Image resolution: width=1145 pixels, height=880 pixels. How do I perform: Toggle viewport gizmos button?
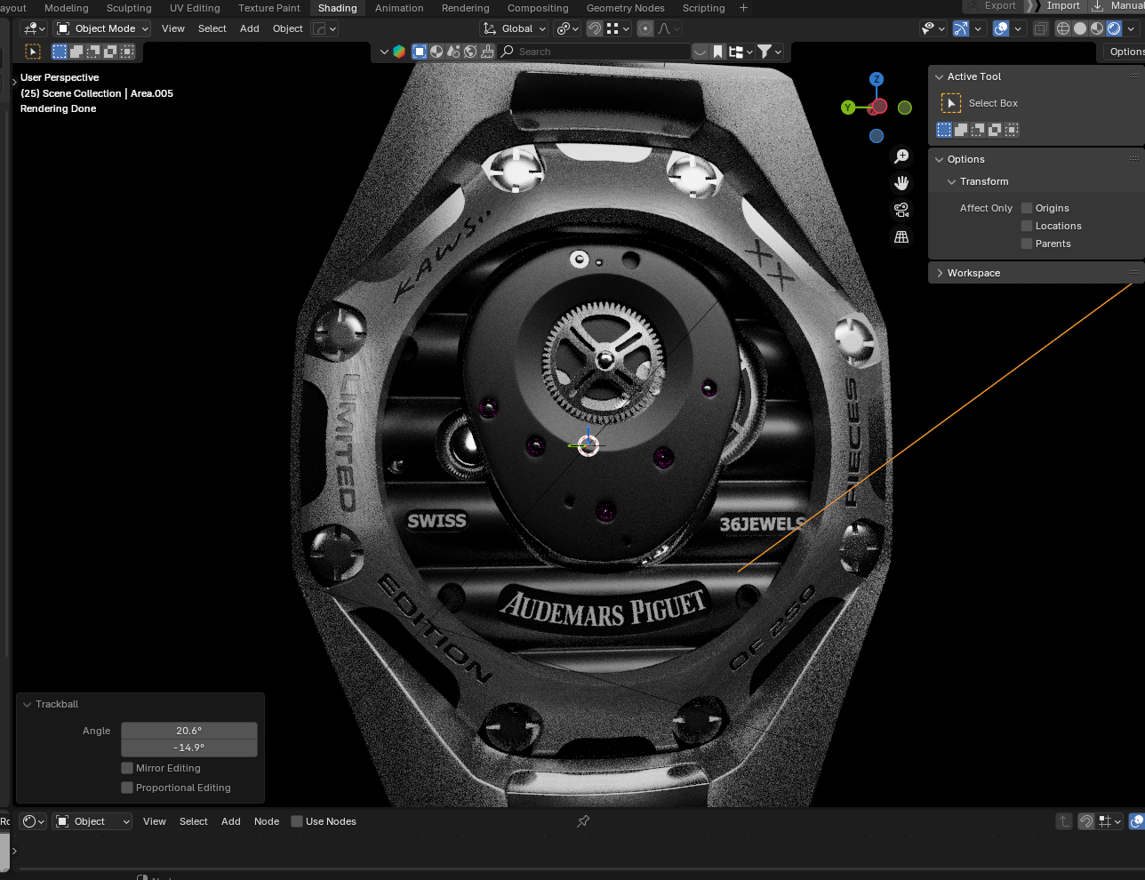(x=961, y=28)
